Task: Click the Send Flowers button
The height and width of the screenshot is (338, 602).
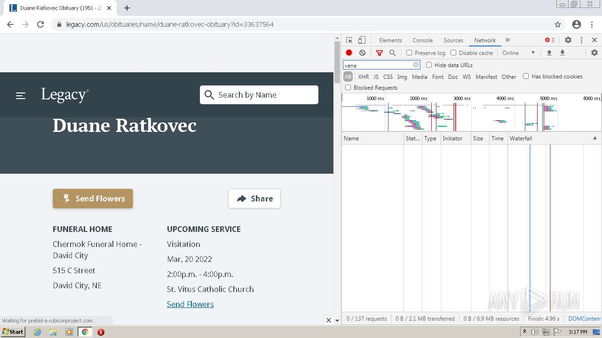Action: (x=93, y=199)
